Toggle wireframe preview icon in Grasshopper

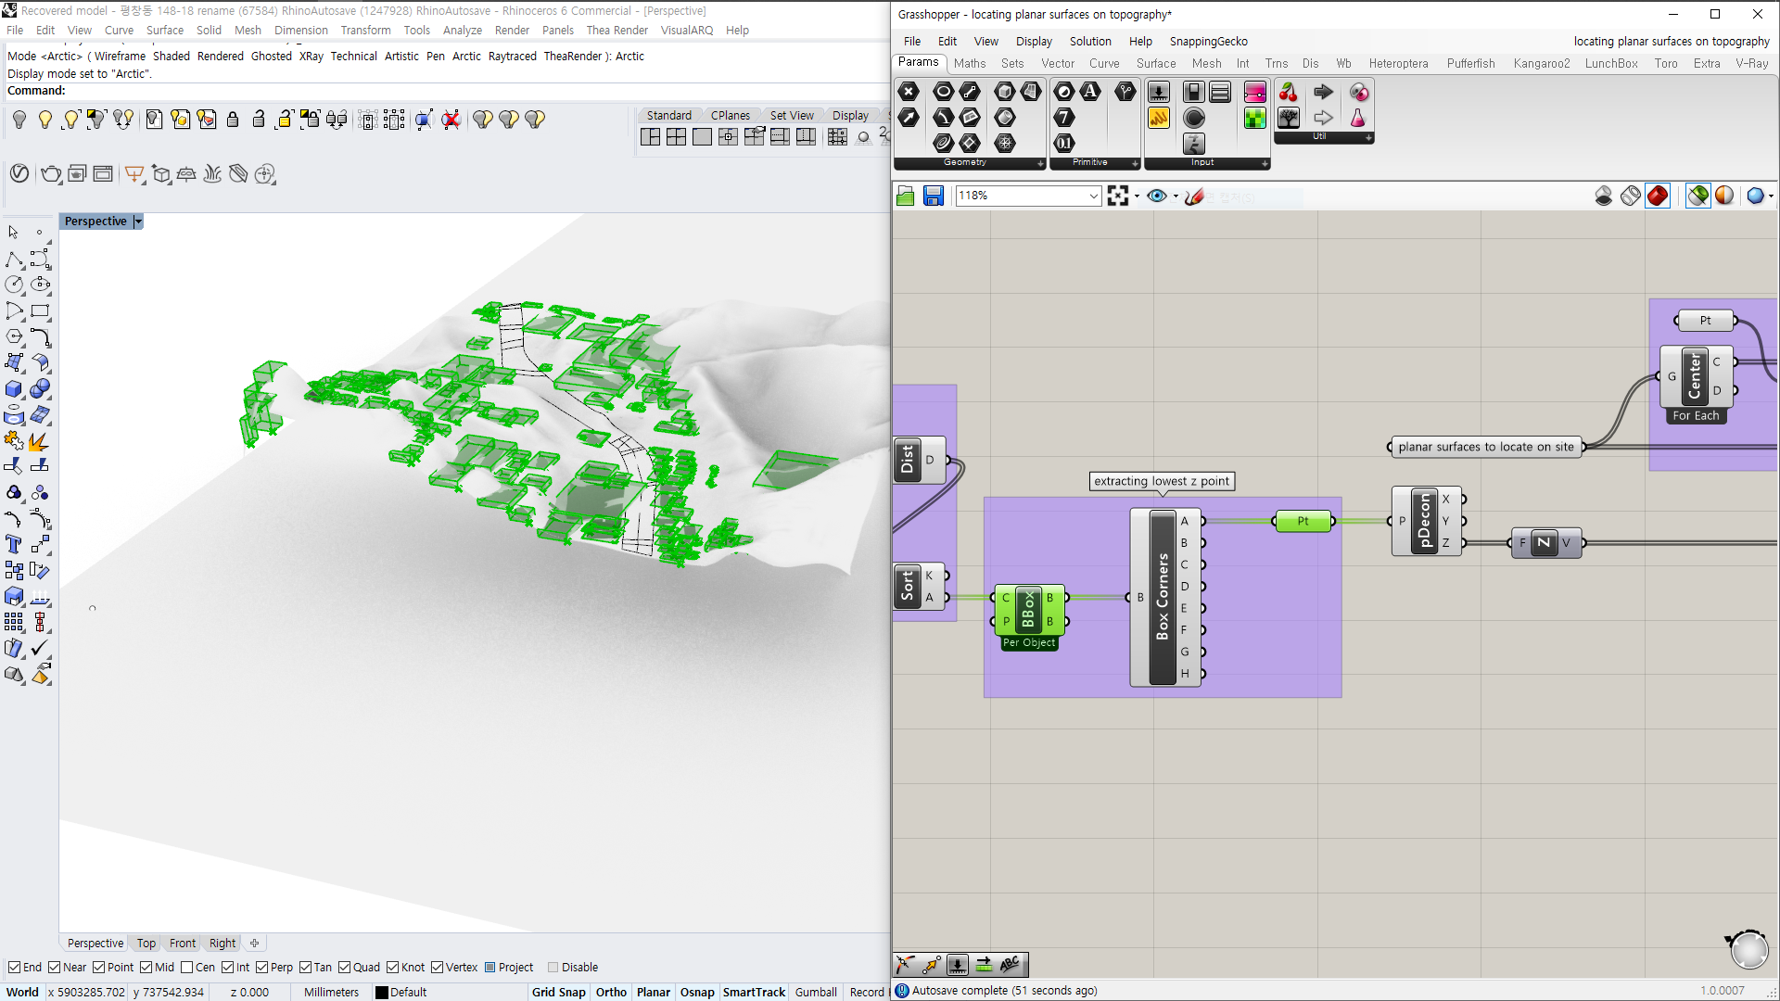point(1631,196)
